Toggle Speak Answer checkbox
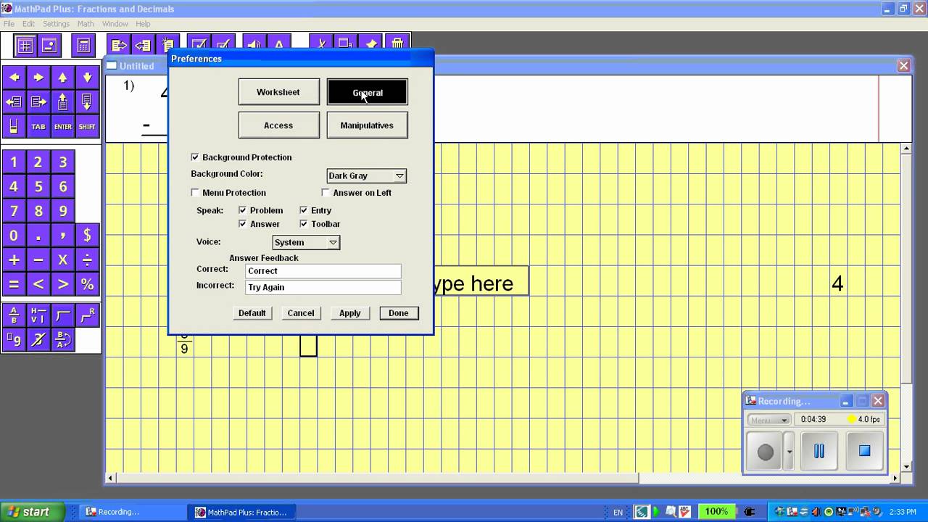This screenshot has width=928, height=522. click(x=243, y=224)
